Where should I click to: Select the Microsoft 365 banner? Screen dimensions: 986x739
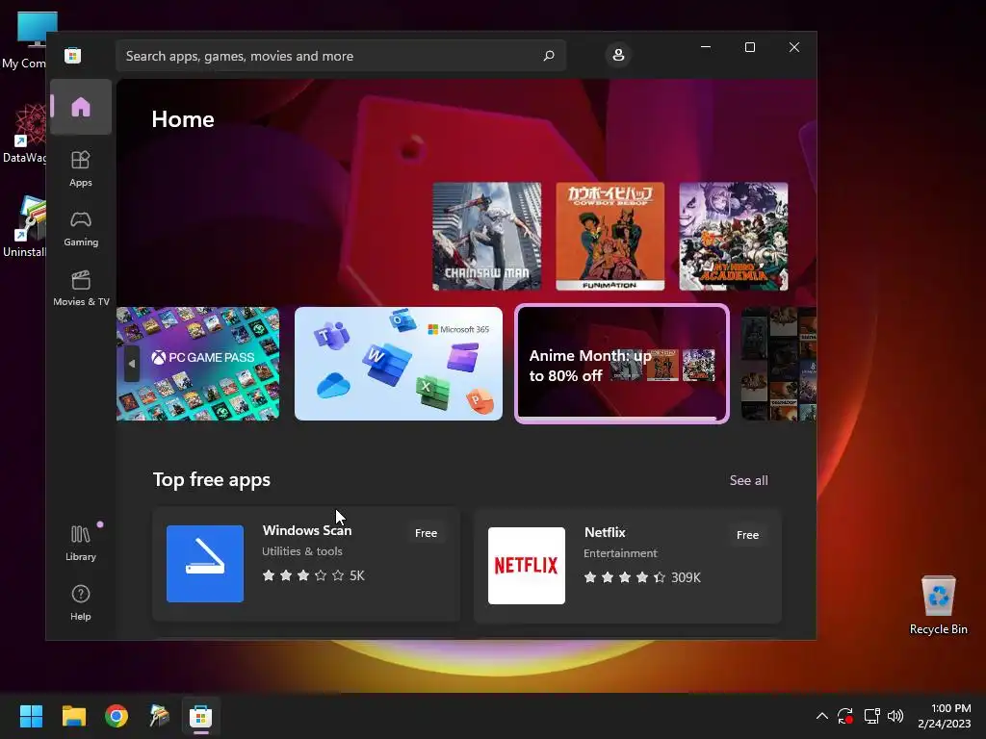pyautogui.click(x=399, y=363)
